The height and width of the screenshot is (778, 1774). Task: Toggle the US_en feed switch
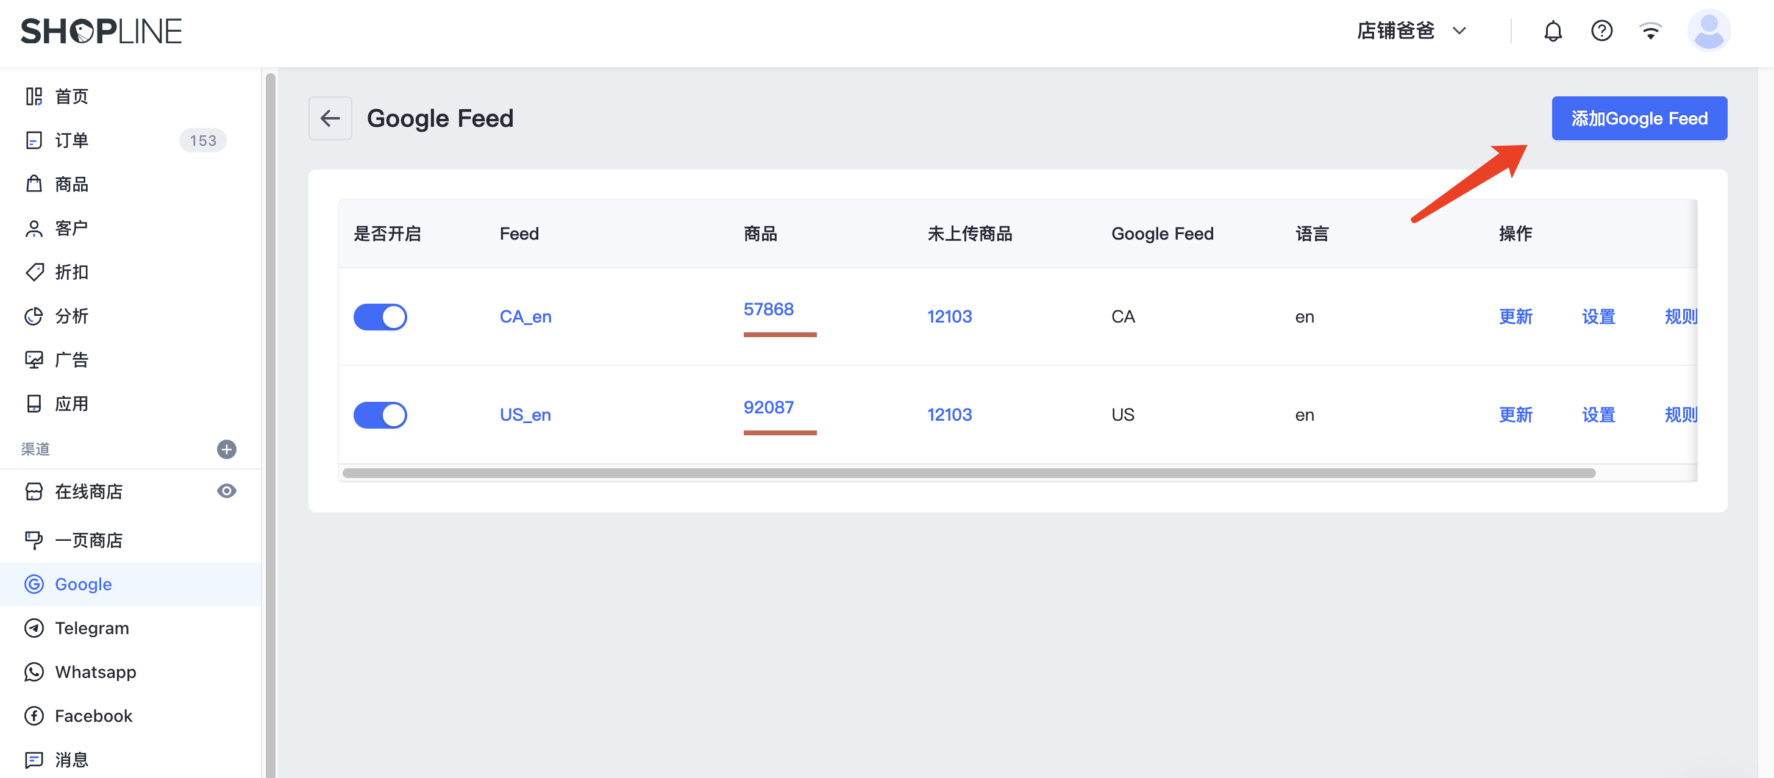pos(380,415)
